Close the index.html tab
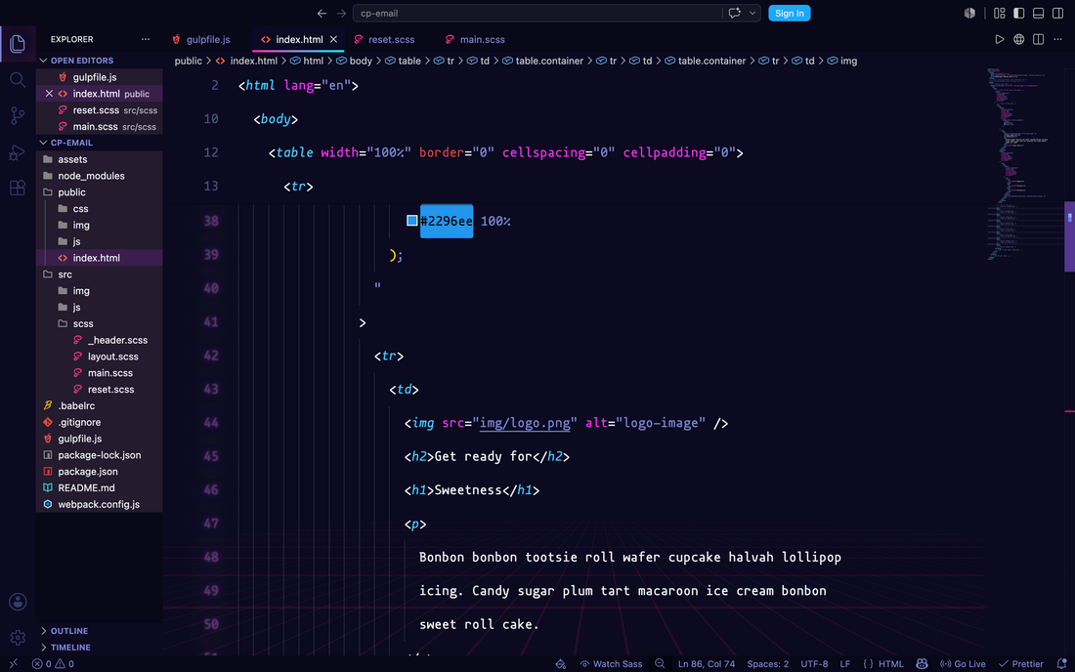The width and height of the screenshot is (1075, 672). 334,40
